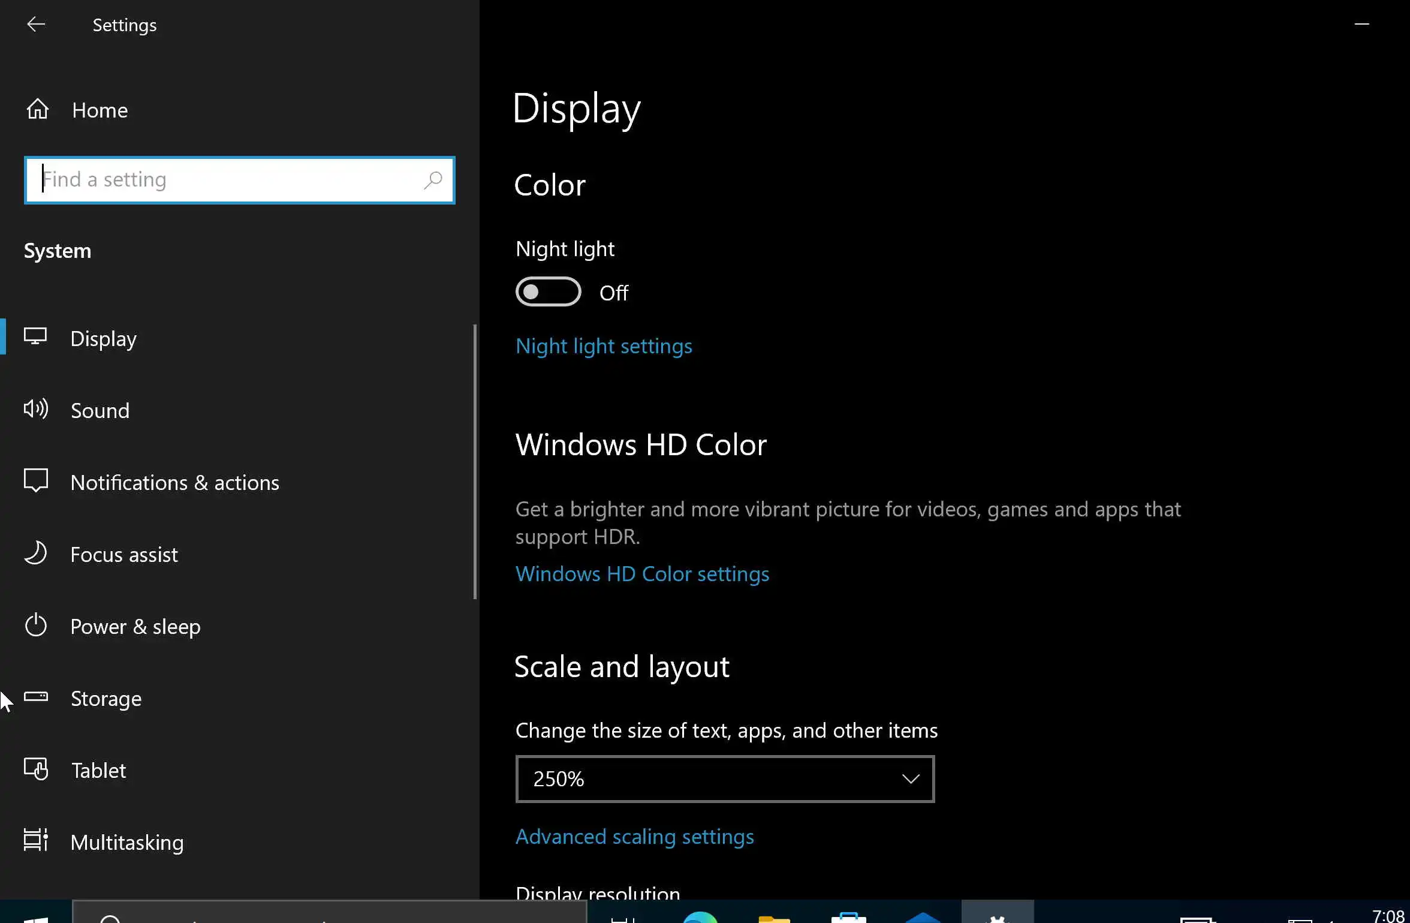Click the Sound speaker icon
This screenshot has width=1410, height=923.
pyautogui.click(x=36, y=410)
